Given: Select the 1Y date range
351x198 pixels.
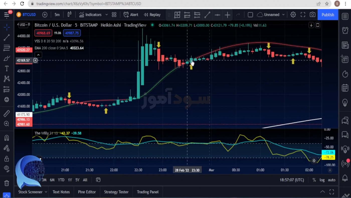Looking at the screenshot, I should click(70, 180).
